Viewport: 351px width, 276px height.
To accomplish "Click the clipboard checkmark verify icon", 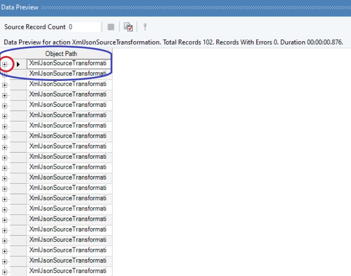I will (x=128, y=27).
